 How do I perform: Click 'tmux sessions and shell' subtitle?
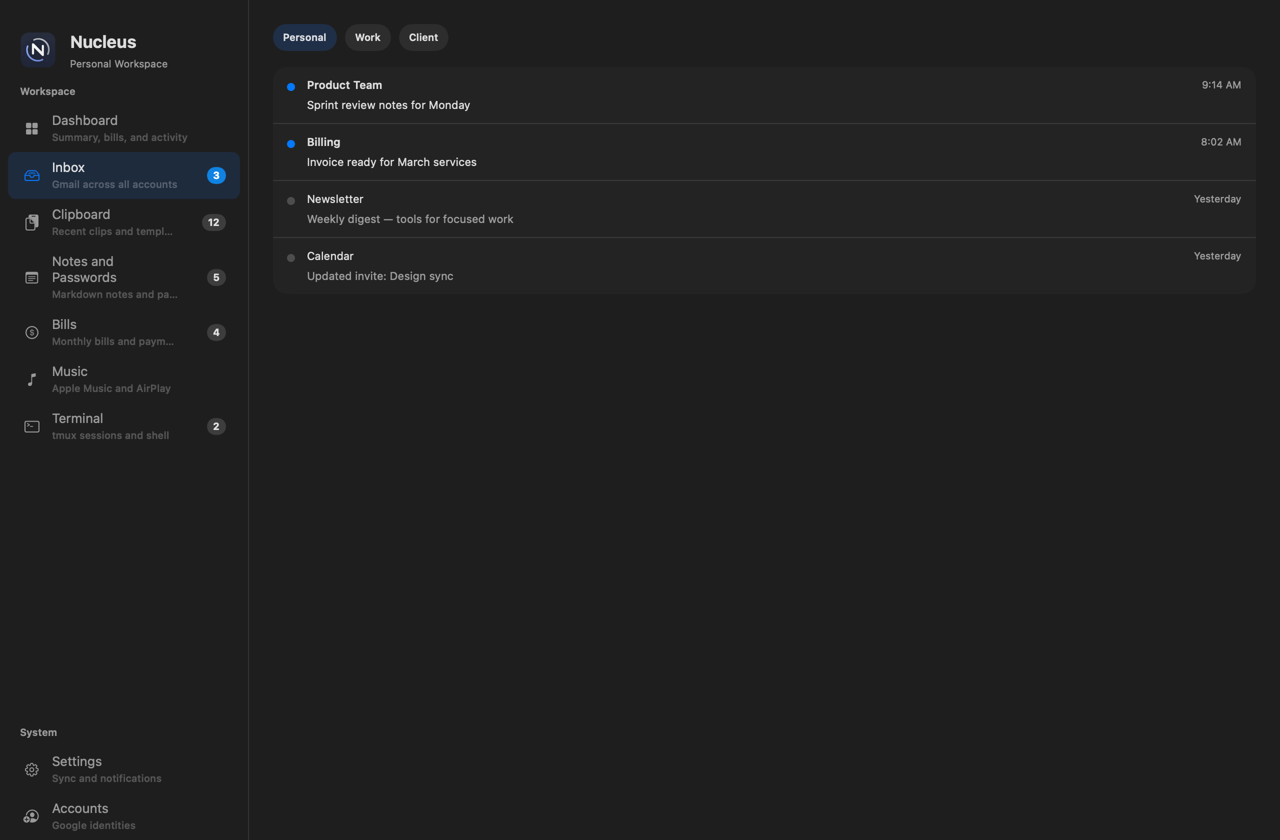(110, 435)
